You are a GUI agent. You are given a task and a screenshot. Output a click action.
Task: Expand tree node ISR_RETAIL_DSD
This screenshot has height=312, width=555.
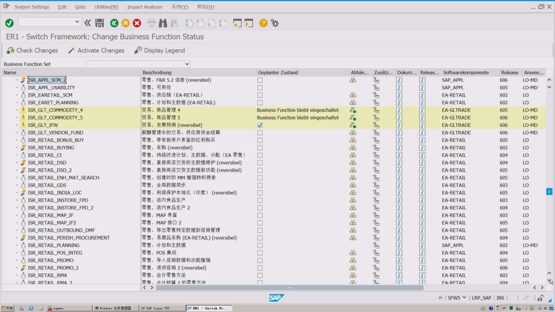(x=16, y=163)
